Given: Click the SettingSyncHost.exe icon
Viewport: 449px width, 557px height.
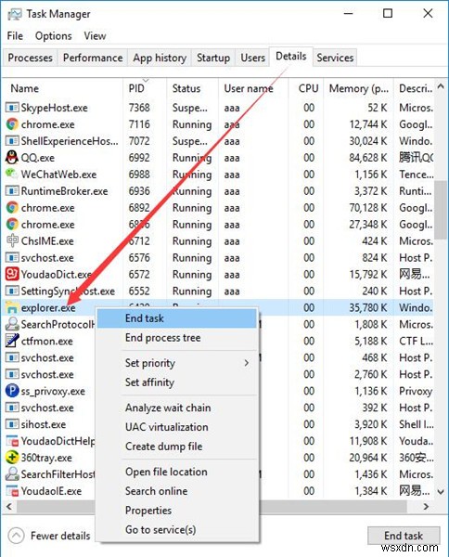Looking at the screenshot, I should point(12,291).
